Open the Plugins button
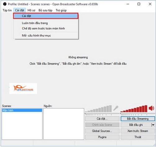The height and width of the screenshot is (147, 156). (102, 137)
